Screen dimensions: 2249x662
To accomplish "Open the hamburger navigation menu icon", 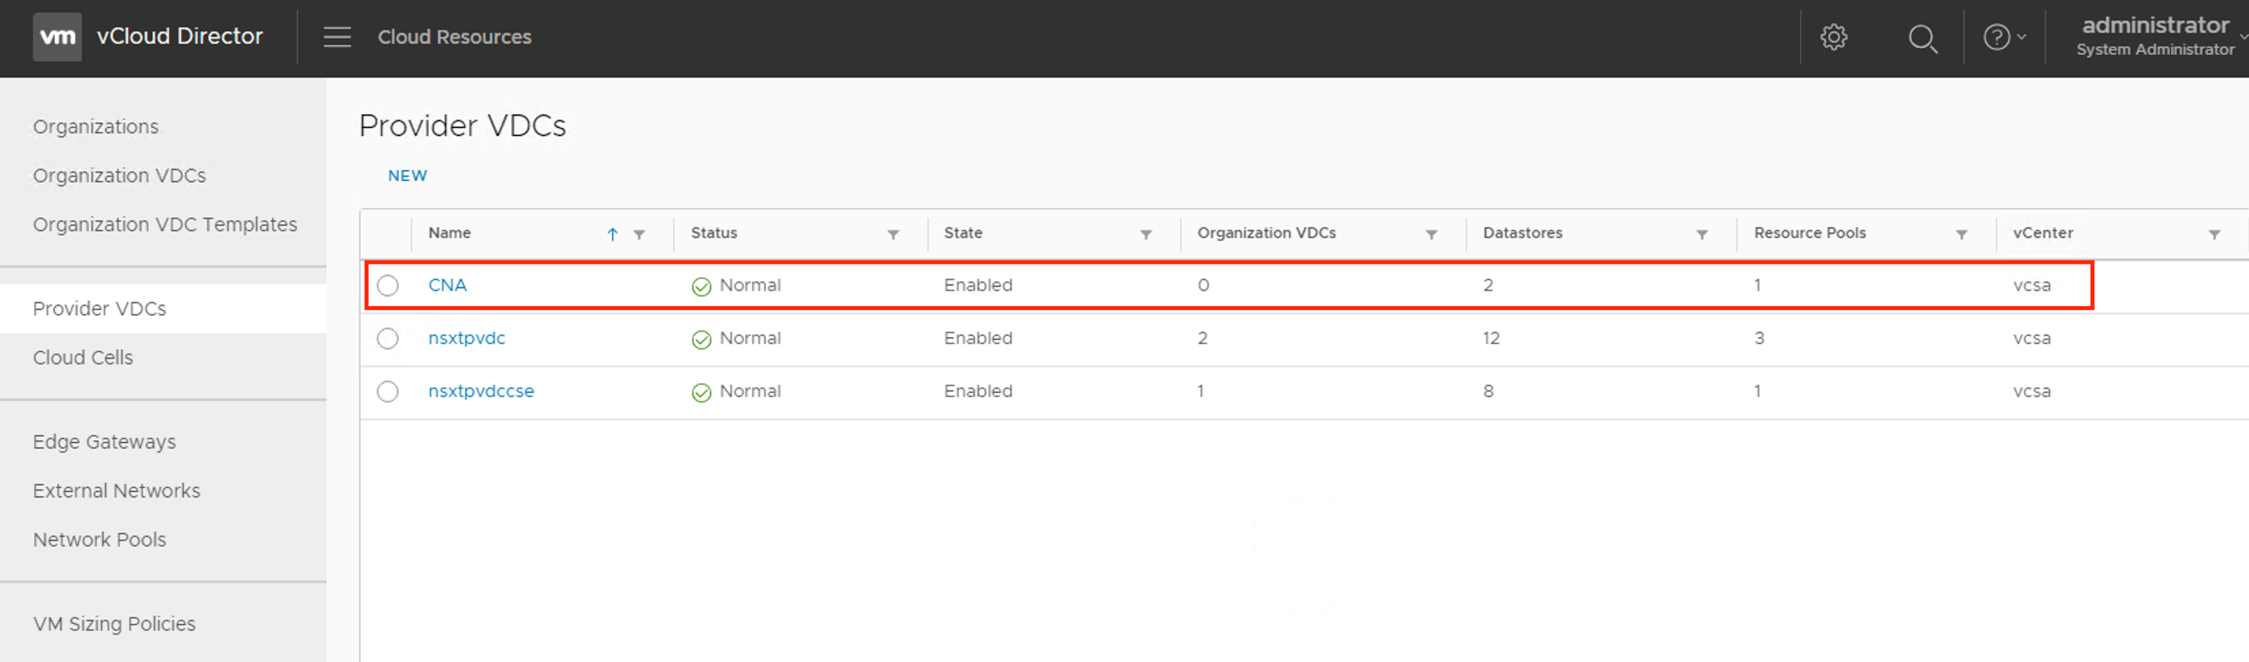I will point(337,37).
